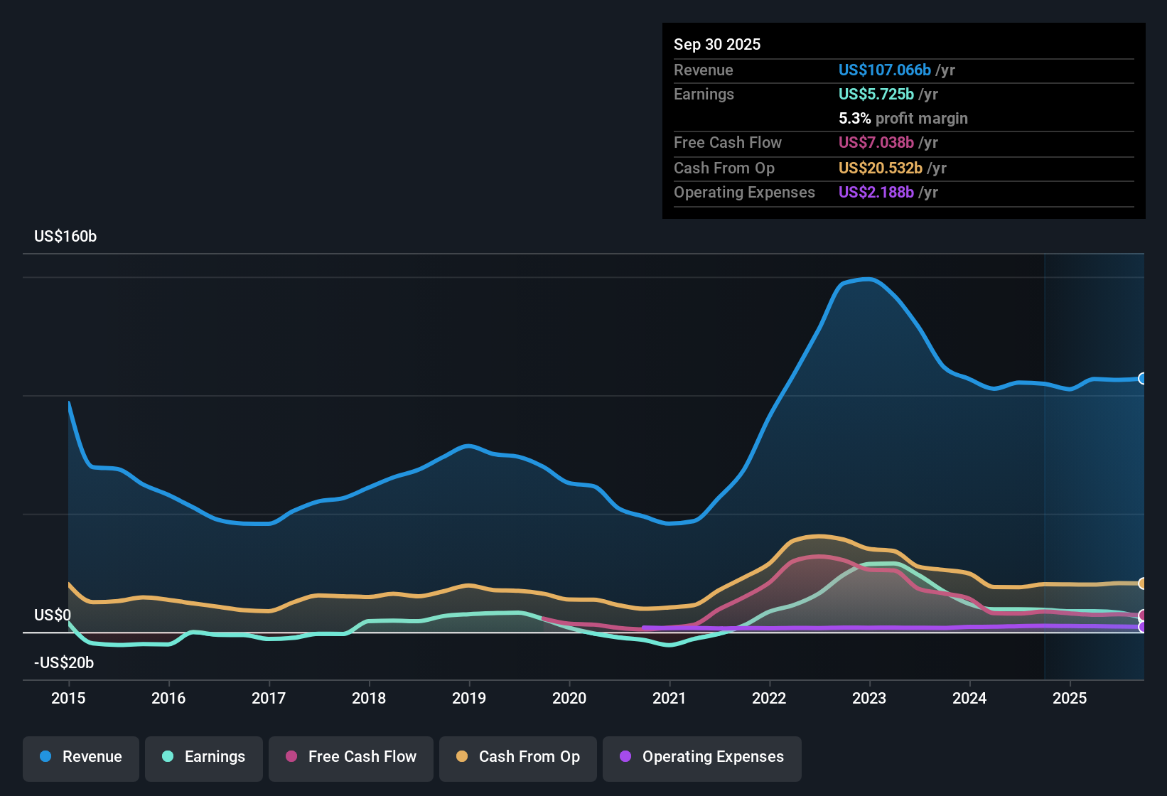Image resolution: width=1167 pixels, height=796 pixels.
Task: Open the US$107.066b revenue value in the tooltip
Action: (883, 70)
